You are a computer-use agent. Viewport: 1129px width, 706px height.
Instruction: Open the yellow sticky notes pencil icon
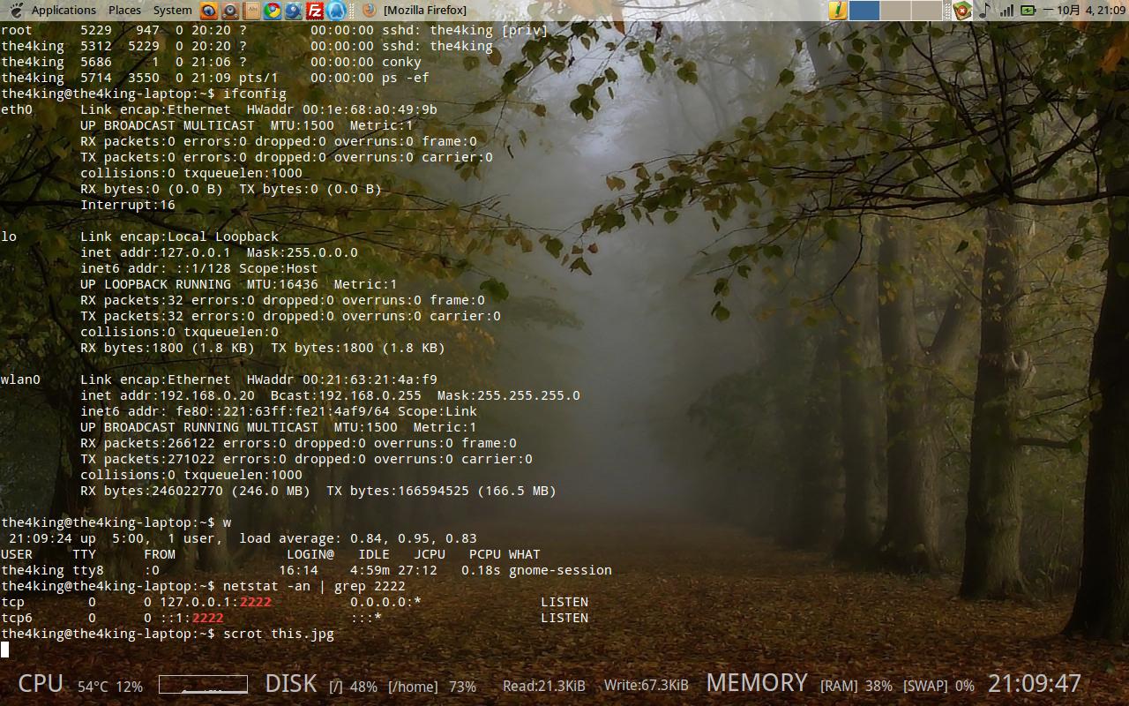[x=838, y=11]
